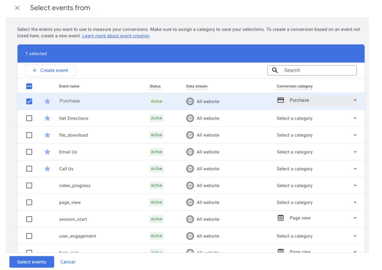Image resolution: width=382 pixels, height=270 pixels.
Task: Click the star icon beside Call Us
Action: [x=47, y=169]
